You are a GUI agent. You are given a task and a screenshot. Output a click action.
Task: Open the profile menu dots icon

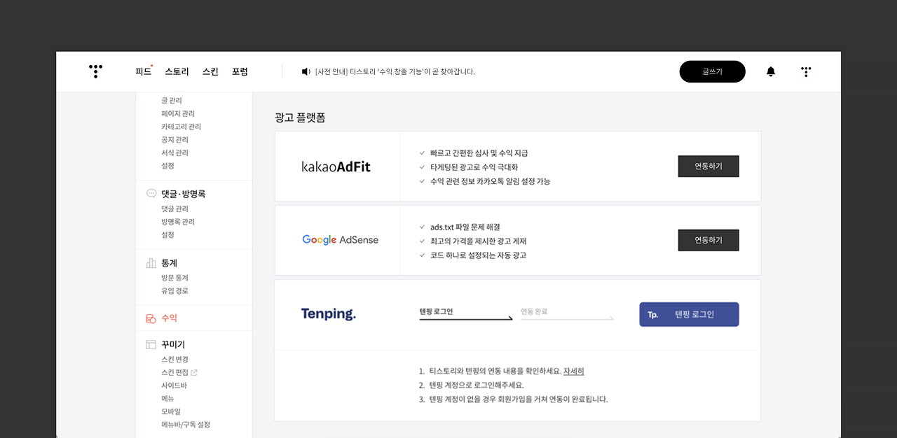[x=806, y=71]
